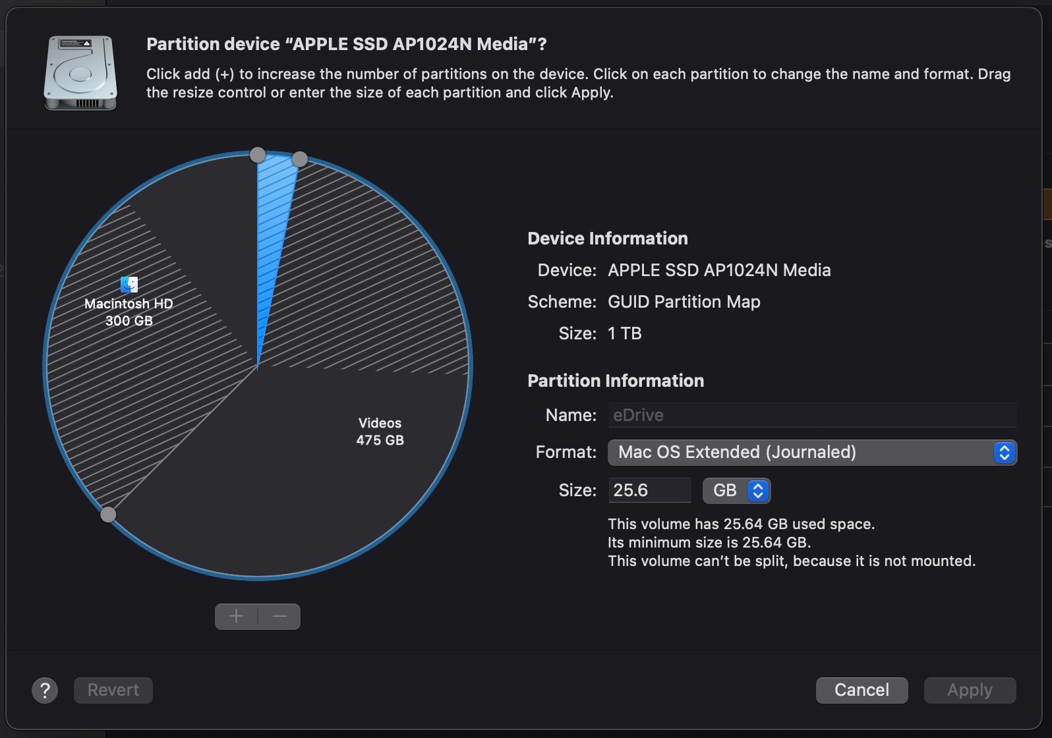Click the 'APPLE SSD AP1024N Media' device value
Viewport: 1052px width, 738px height.
click(719, 270)
